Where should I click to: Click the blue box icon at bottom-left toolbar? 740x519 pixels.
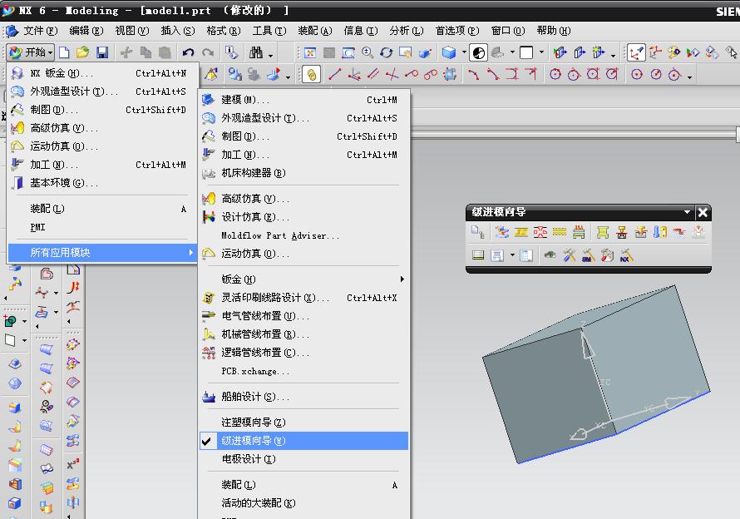[15, 504]
